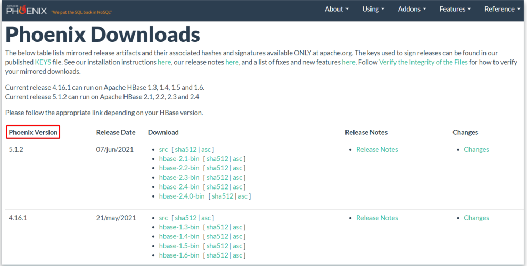Download hbase-2.4-bin package
Viewport: 527px width, 266px height.
(179, 187)
